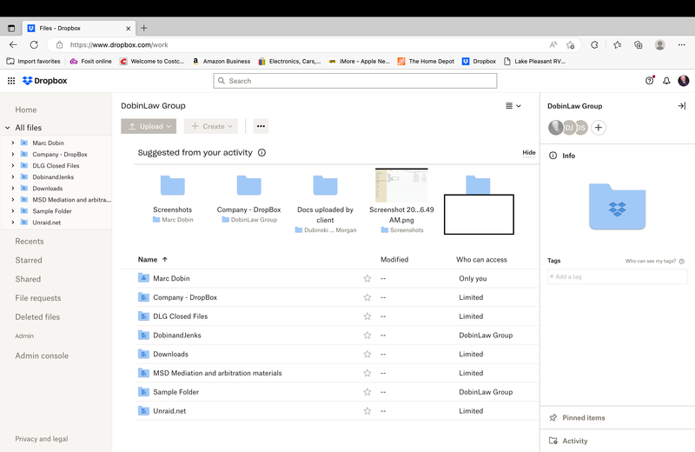The height and width of the screenshot is (452, 695).
Task: Collapse the right details panel
Action: point(681,106)
